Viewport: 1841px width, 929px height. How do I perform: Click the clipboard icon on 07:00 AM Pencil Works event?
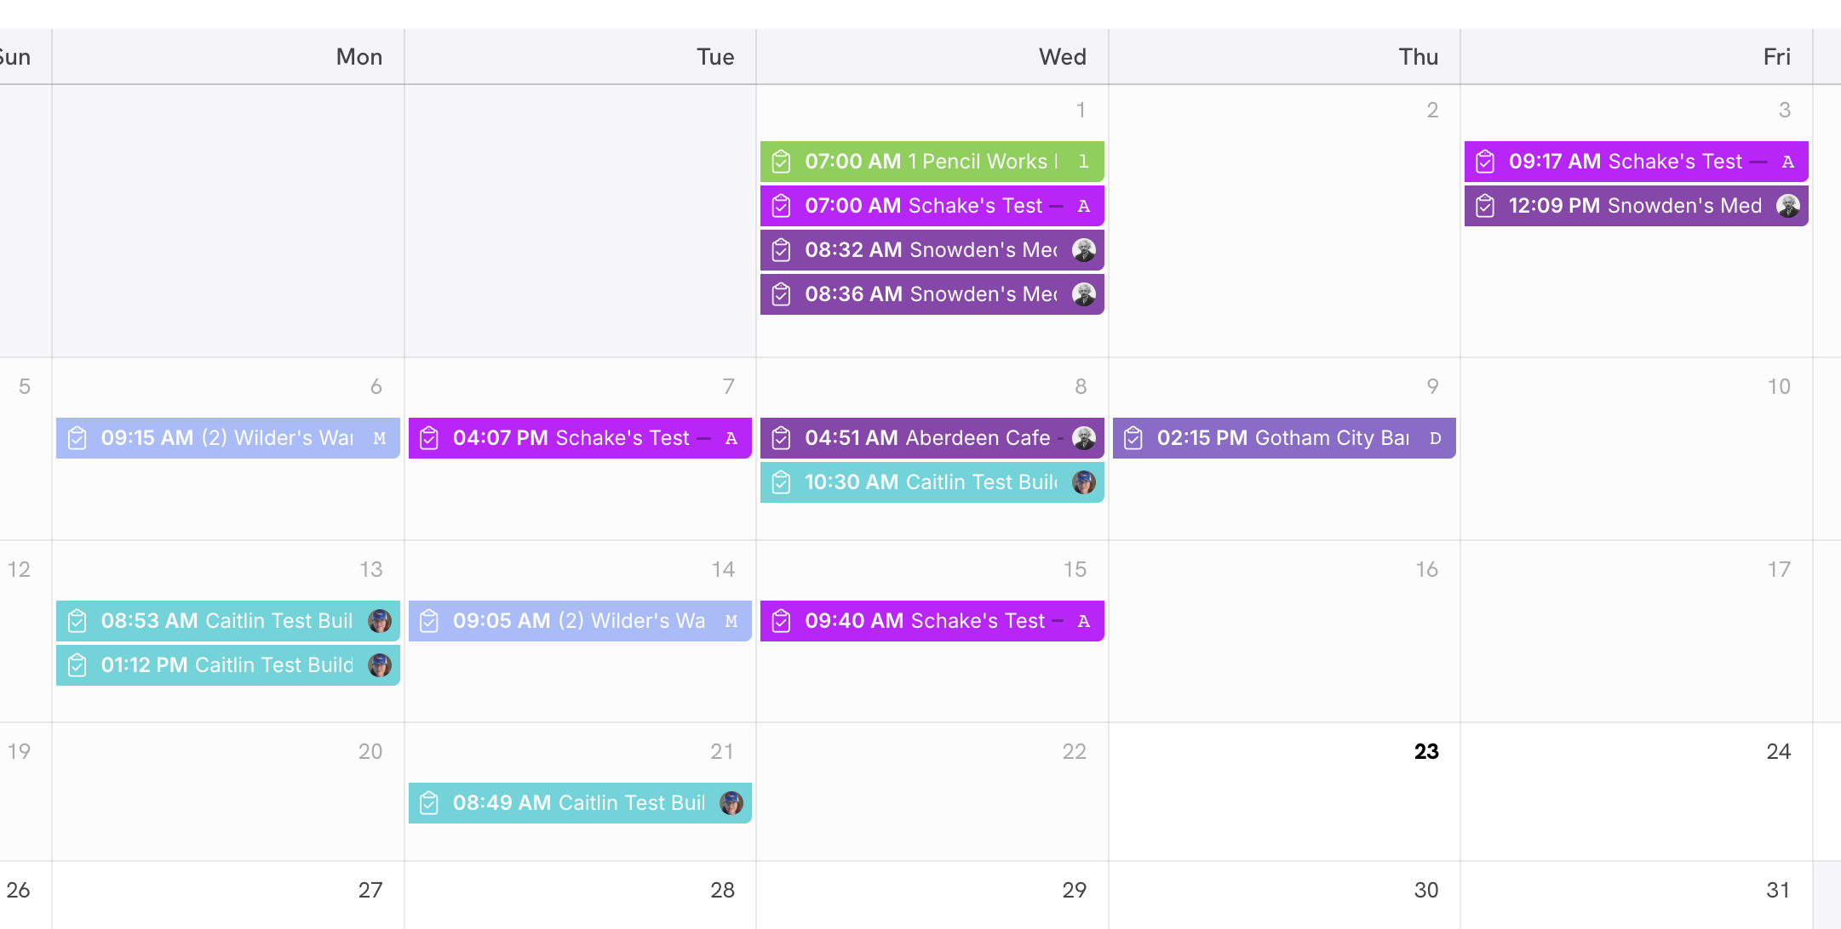coord(781,162)
